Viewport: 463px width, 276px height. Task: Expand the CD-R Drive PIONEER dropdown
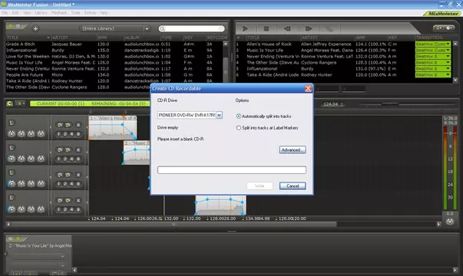tap(219, 115)
